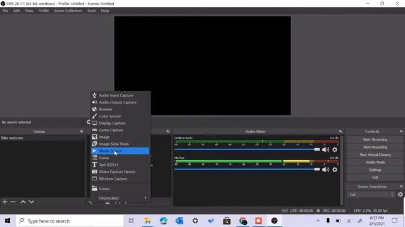Click the taskbar search box

coord(70,221)
